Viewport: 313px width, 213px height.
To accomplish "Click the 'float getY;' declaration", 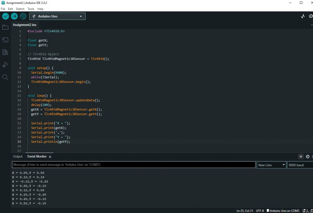I will pyautogui.click(x=38, y=45).
